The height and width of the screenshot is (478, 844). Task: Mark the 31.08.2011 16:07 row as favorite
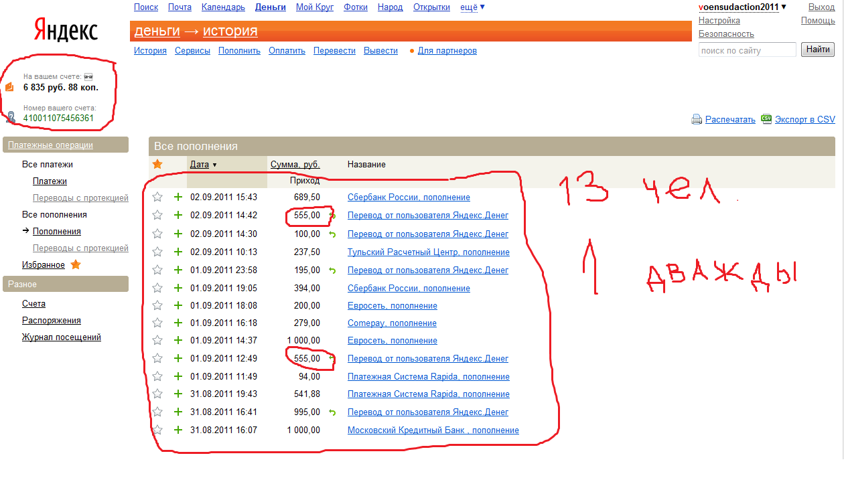tap(157, 430)
